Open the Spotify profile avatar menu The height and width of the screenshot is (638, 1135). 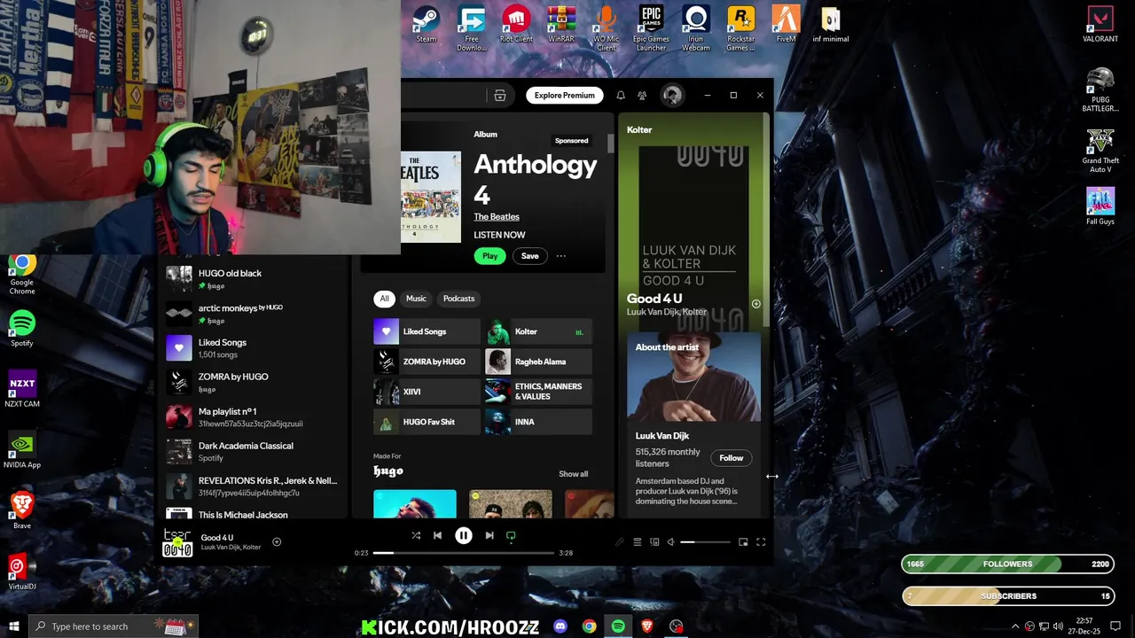pyautogui.click(x=672, y=96)
